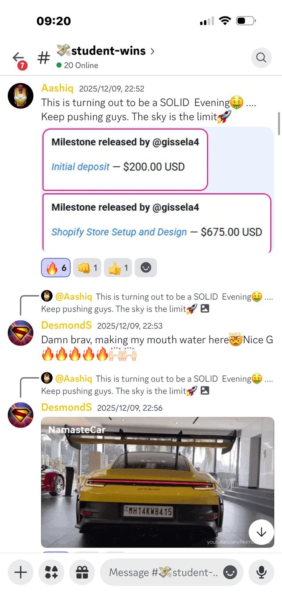Jump to latest messages down arrow
Image resolution: width=282 pixels, height=613 pixels.
pos(261,532)
